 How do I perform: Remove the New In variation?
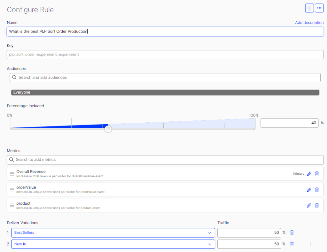(x=292, y=244)
